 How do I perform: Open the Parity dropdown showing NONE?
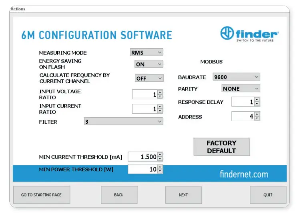click(x=241, y=89)
